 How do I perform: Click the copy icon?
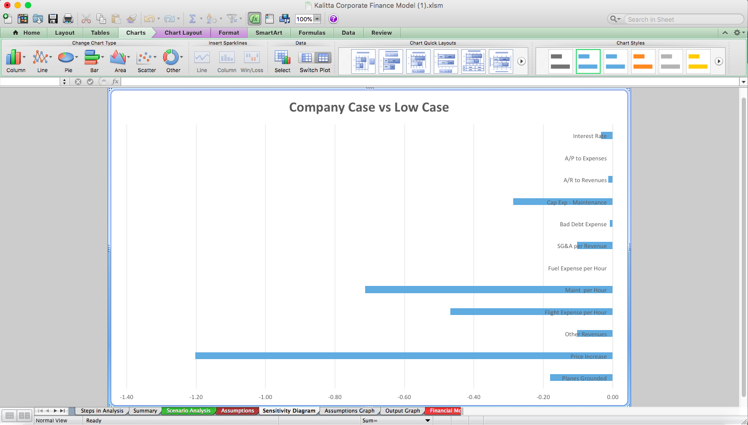[x=101, y=19]
